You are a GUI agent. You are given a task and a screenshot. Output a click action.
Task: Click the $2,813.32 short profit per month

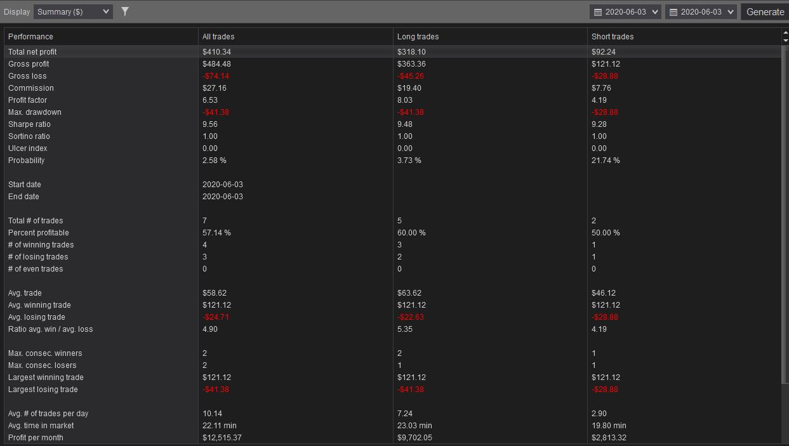(609, 438)
